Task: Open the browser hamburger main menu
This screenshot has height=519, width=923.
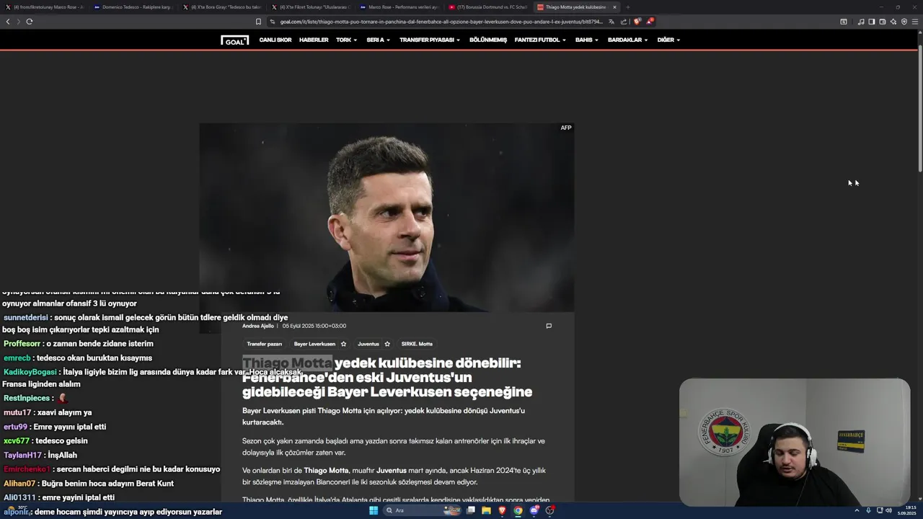Action: point(915,22)
